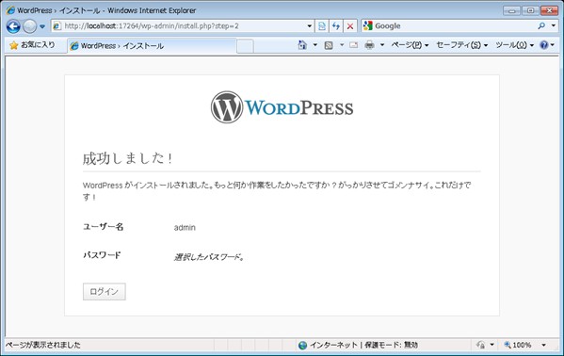Click the Internet Explorer title bar icon
The width and height of the screenshot is (564, 356).
coord(10,10)
